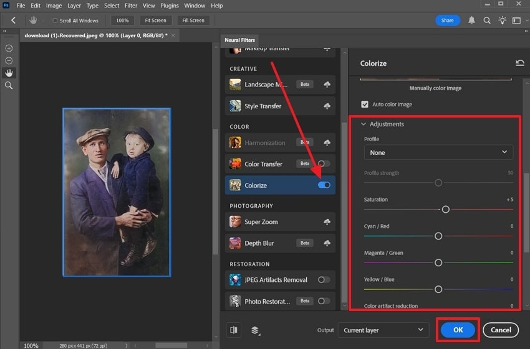Open the Plugins menu
The width and height of the screenshot is (530, 349).
[x=170, y=6]
